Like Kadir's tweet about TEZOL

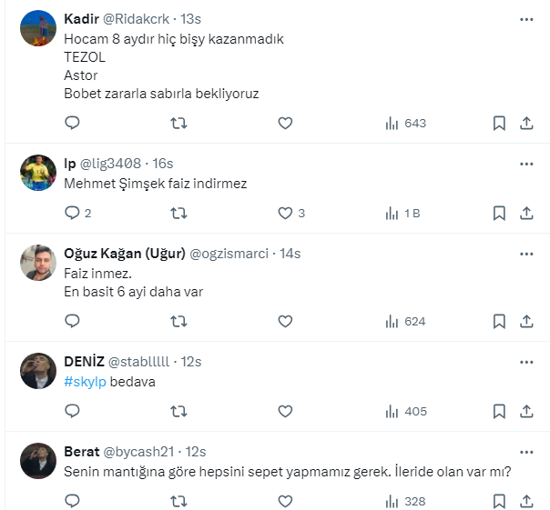(285, 123)
